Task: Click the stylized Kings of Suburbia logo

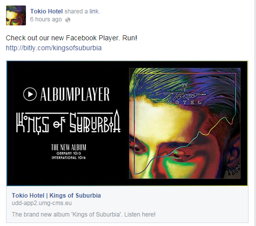Action: tap(68, 122)
